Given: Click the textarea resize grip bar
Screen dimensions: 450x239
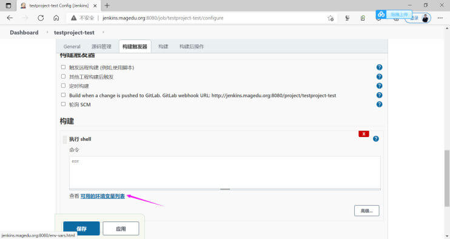Looking at the screenshot, I should coord(225,189).
